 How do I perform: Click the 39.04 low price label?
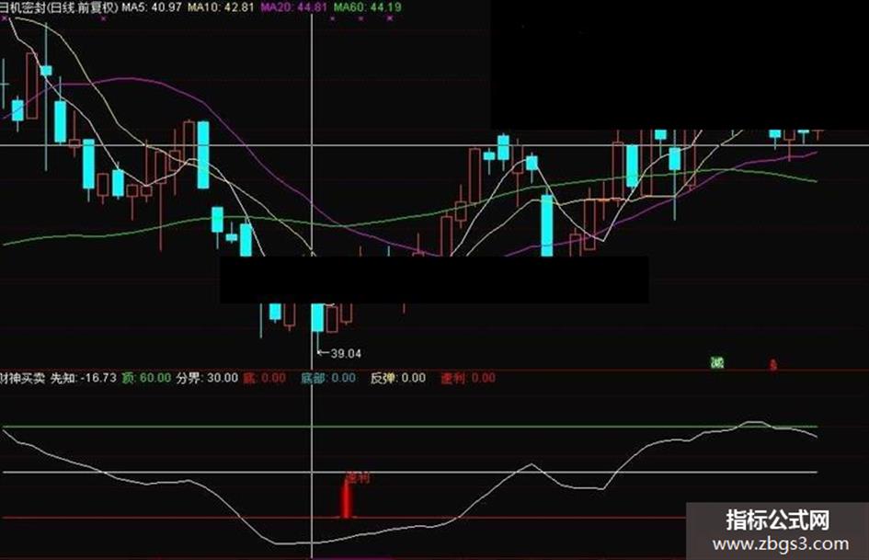(346, 353)
